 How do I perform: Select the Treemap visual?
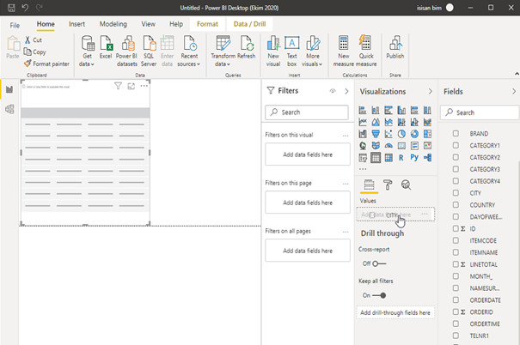coord(427,134)
